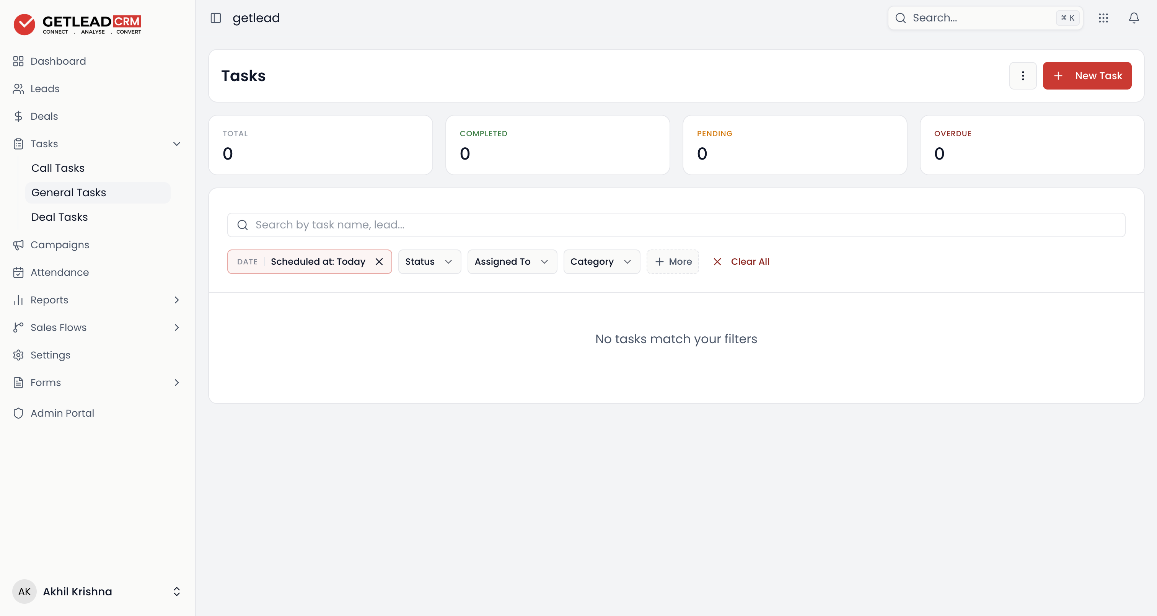Go to Dashboard
1157x616 pixels.
click(x=58, y=61)
